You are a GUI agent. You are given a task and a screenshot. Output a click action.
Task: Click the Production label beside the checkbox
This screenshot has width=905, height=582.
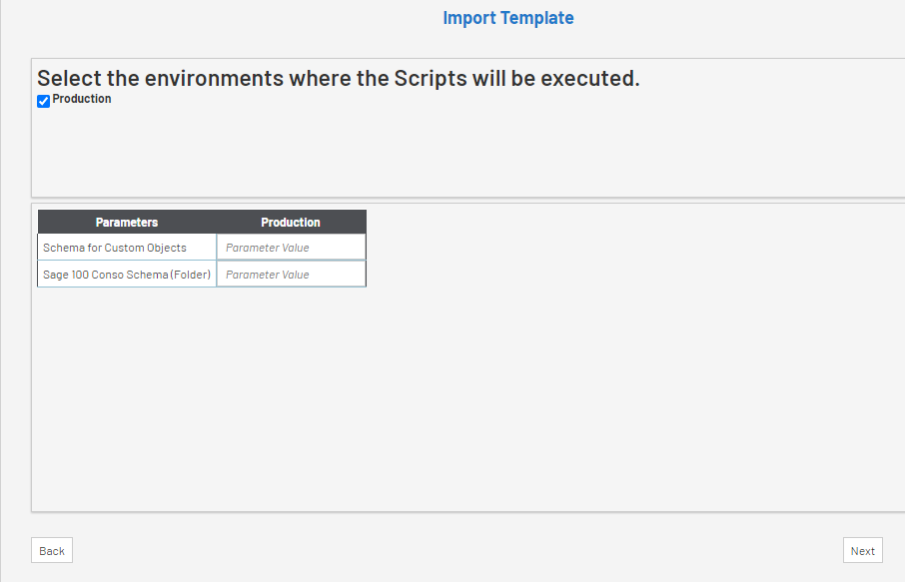82,100
